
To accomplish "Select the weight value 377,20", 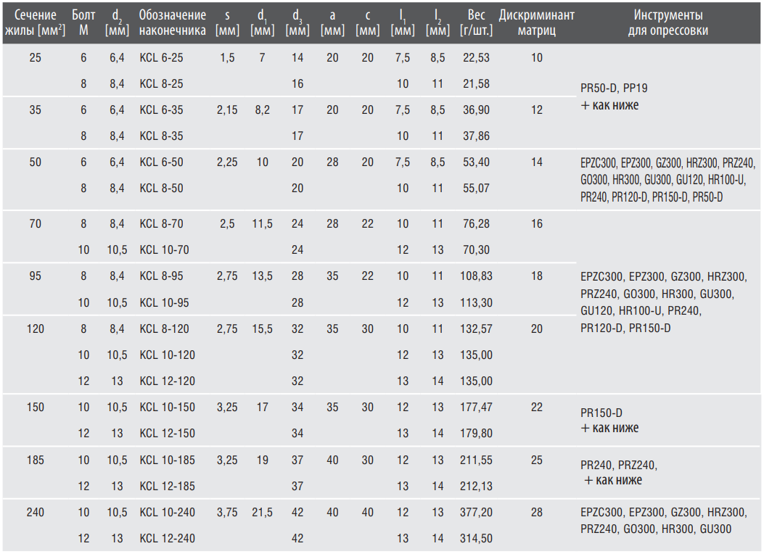I will click(x=476, y=512).
